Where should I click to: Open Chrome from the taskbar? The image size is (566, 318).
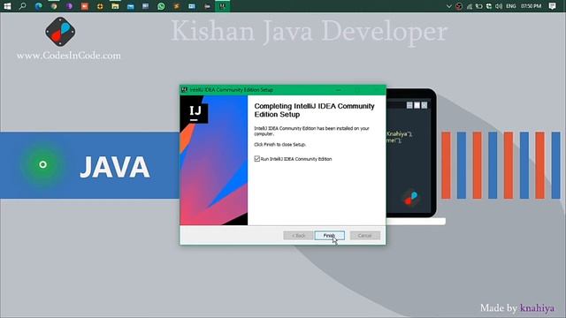coord(53,6)
